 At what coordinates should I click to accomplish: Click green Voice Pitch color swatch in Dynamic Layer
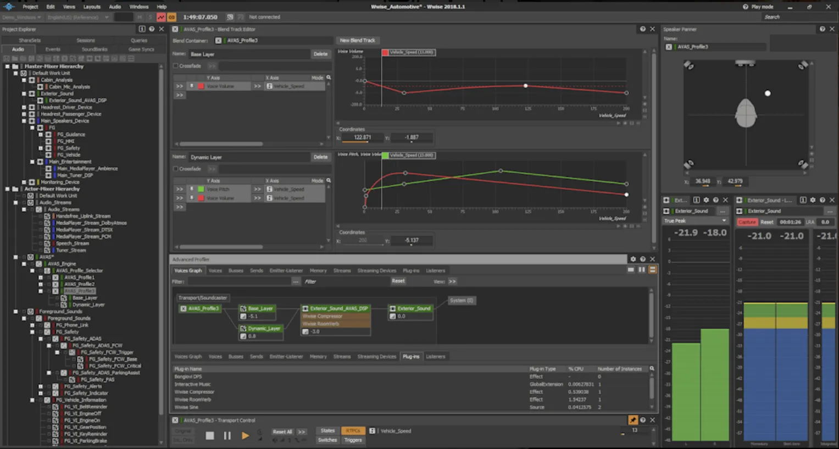click(x=201, y=189)
